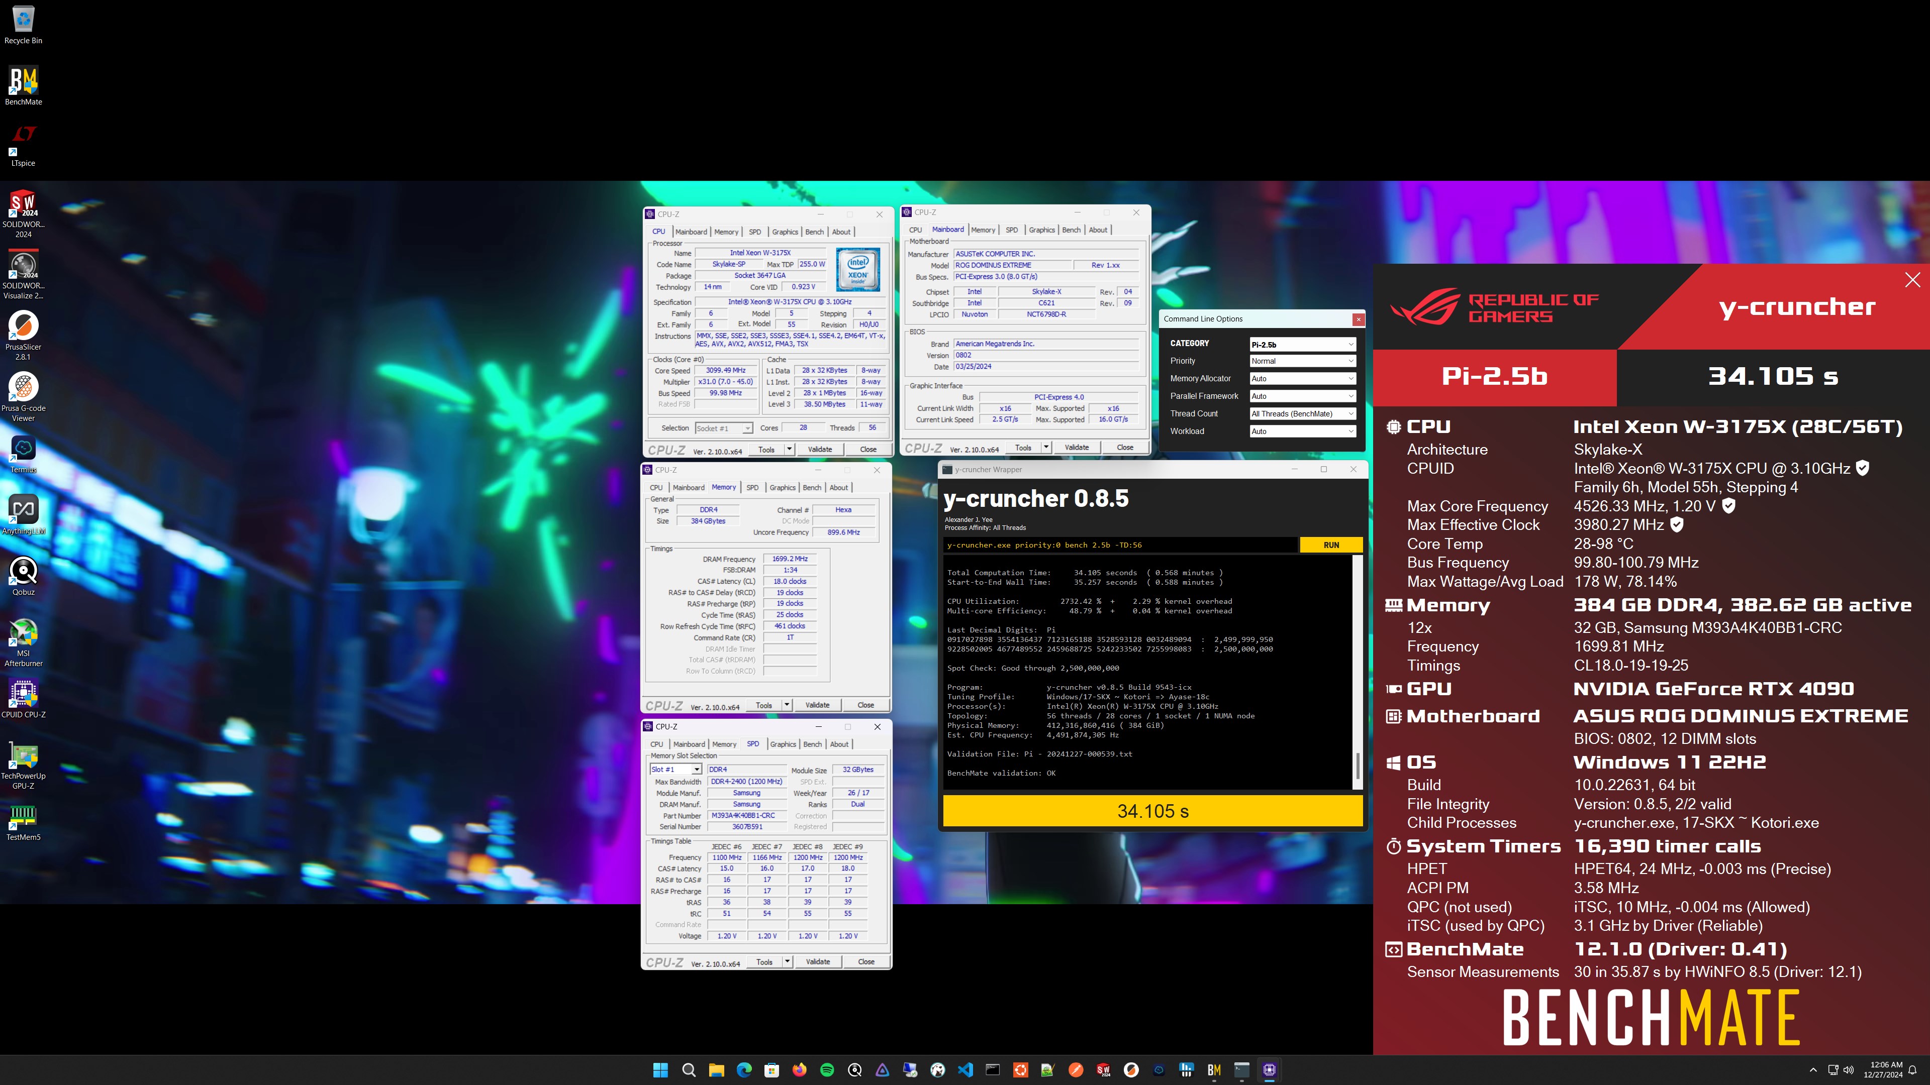The image size is (1930, 1085).
Task: Click Validate in CPU-Z Memory window
Action: coord(817,705)
